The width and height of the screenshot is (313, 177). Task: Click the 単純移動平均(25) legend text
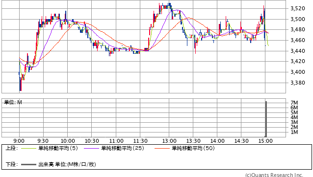click(x=123, y=148)
